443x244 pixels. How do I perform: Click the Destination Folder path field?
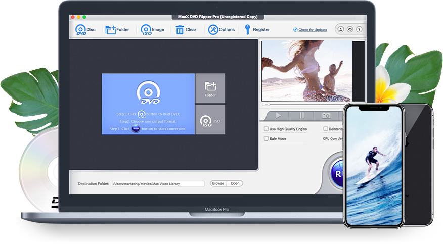pyautogui.click(x=158, y=184)
